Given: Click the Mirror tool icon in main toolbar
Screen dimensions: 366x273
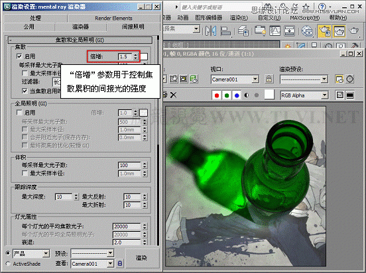Looking at the screenshot, I should tap(211, 30).
